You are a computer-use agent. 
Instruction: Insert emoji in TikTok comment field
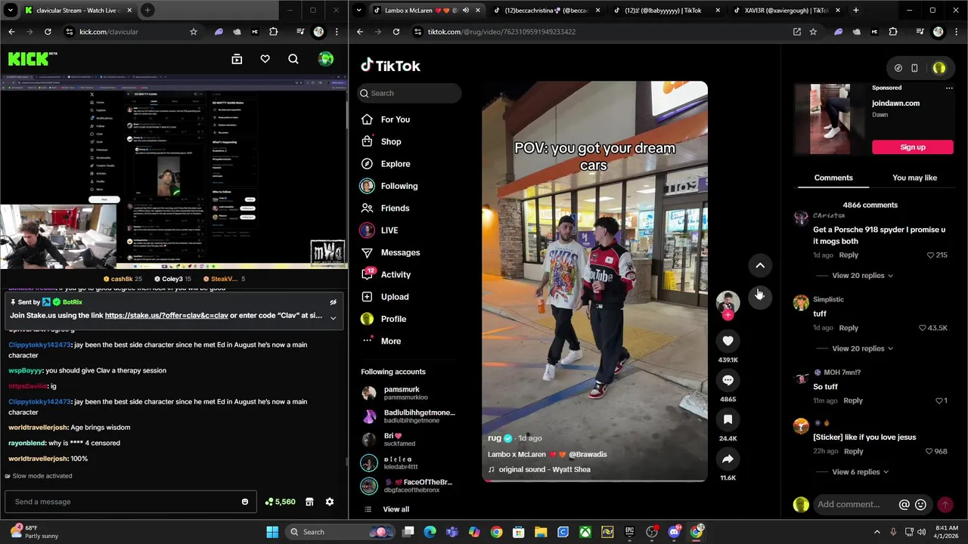(x=920, y=505)
